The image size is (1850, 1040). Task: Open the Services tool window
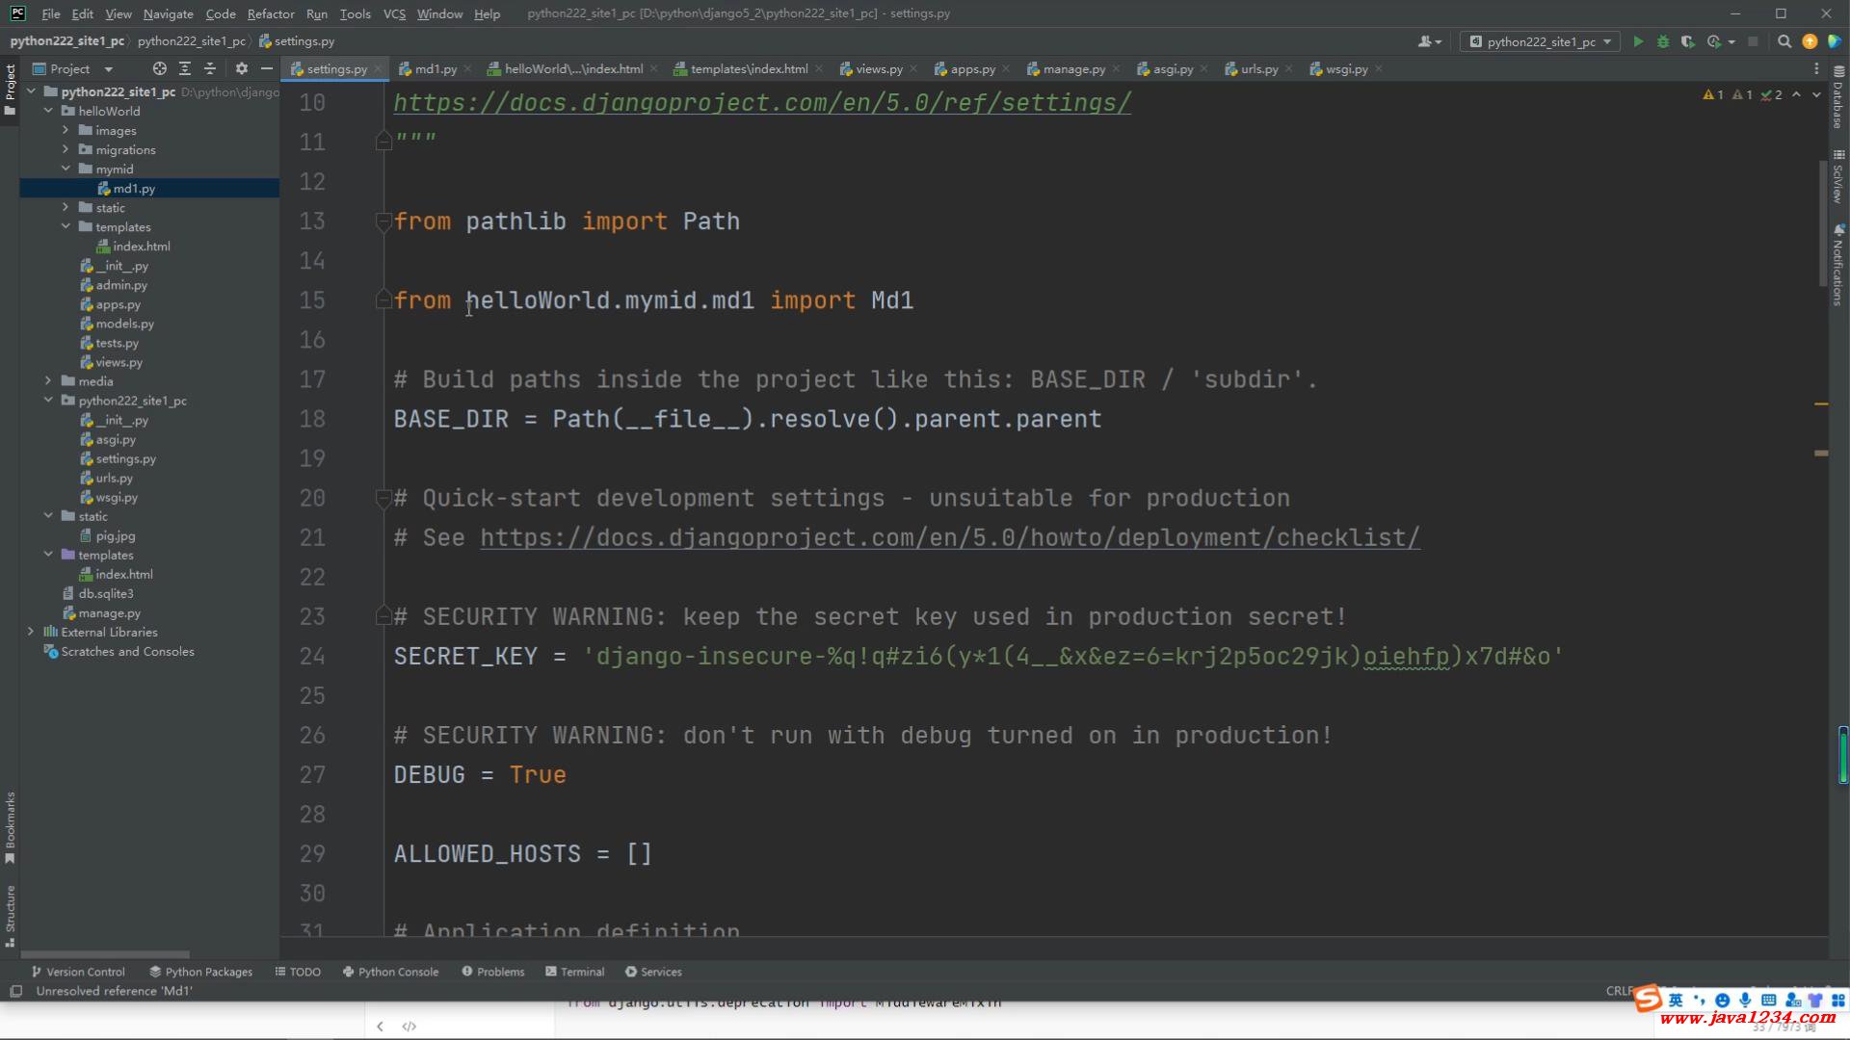[653, 972]
